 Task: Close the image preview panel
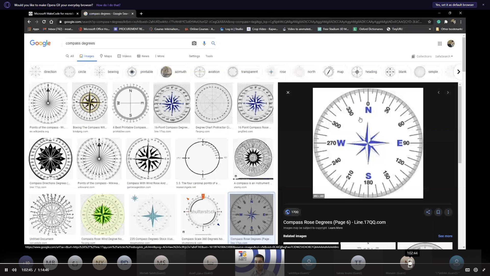(288, 93)
